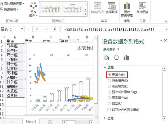168x124 pixels.
Task: Open the task pane options dropdown arrow
Action: (x=161, y=40)
